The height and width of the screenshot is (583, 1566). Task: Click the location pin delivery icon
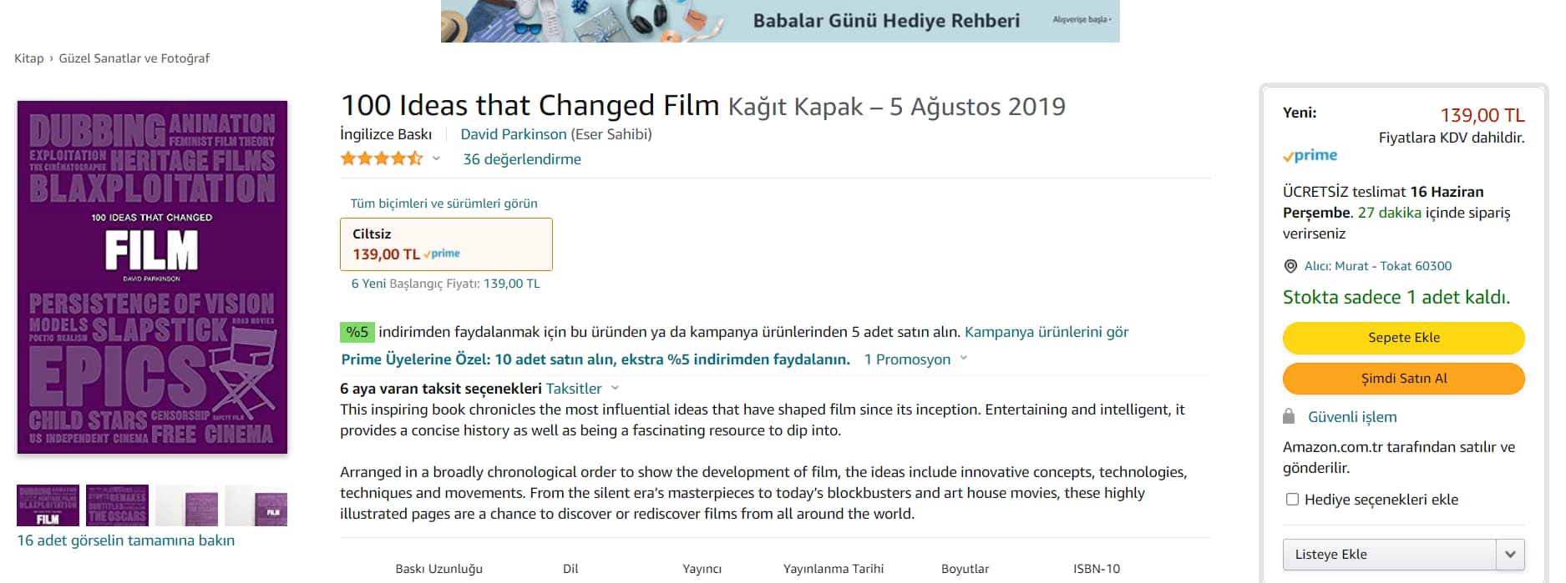(1290, 266)
